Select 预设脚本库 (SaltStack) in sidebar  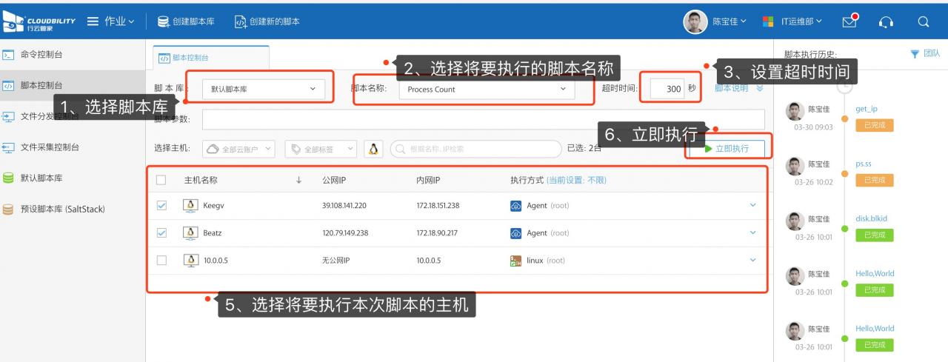tap(62, 209)
